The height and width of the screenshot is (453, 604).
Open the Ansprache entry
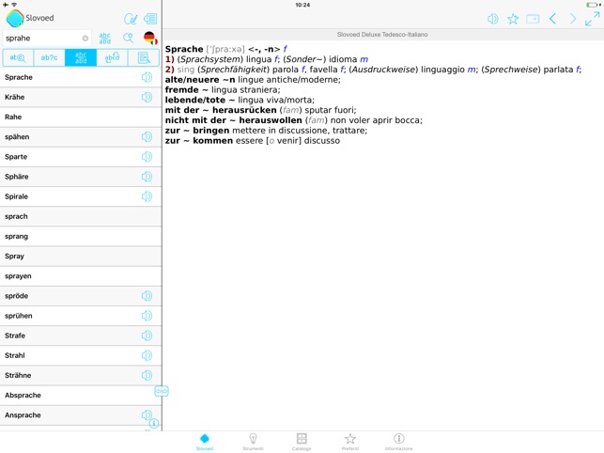pos(81,414)
